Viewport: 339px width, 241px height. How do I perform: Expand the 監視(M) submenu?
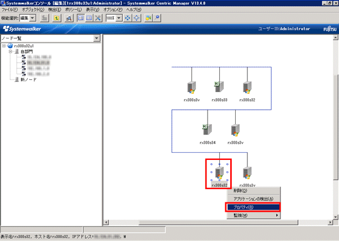click(x=253, y=215)
